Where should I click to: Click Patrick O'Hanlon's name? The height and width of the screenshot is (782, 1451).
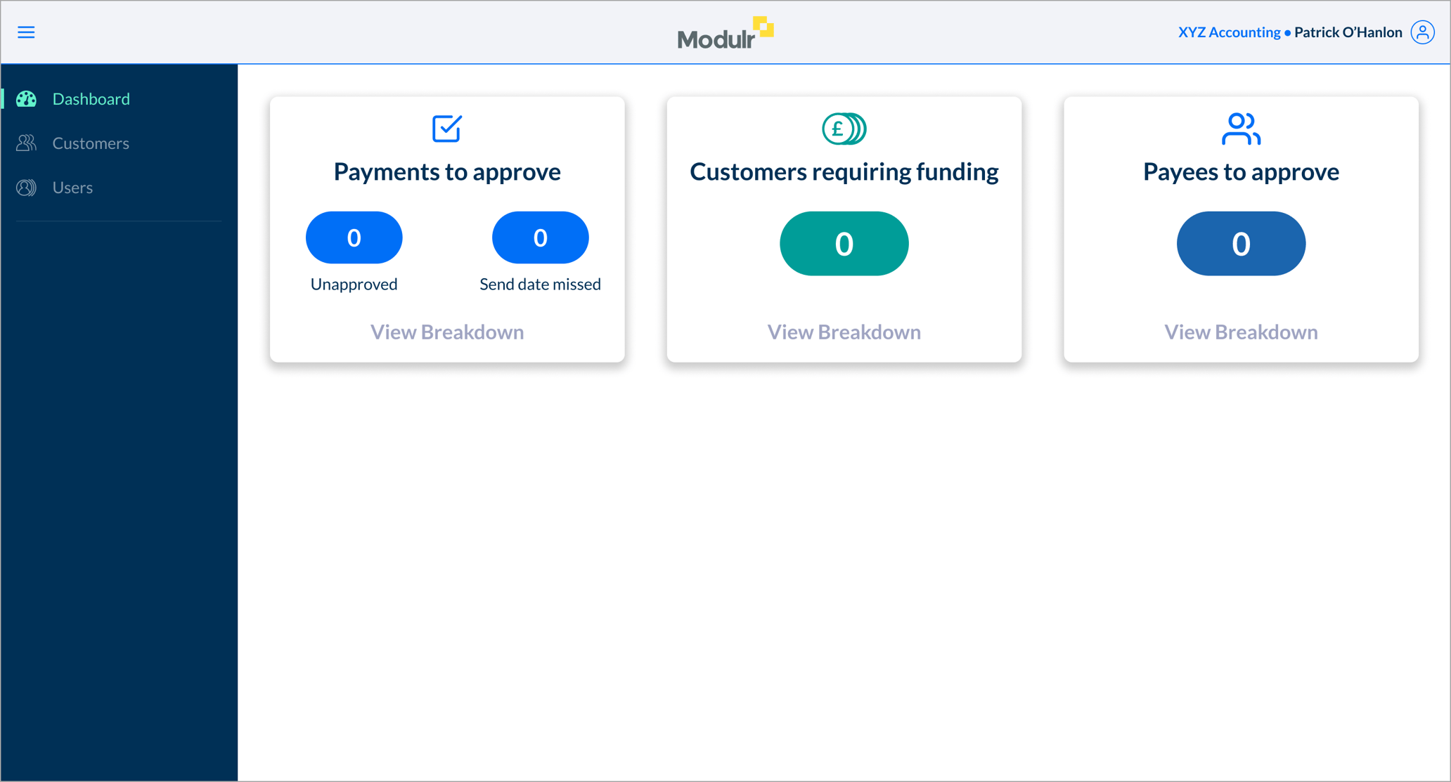1346,32
